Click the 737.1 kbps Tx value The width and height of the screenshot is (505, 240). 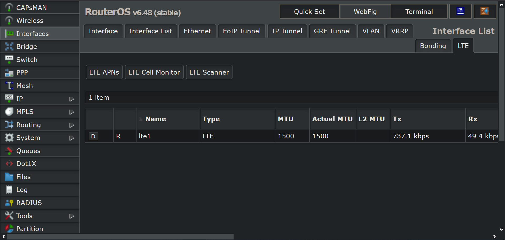coord(411,136)
